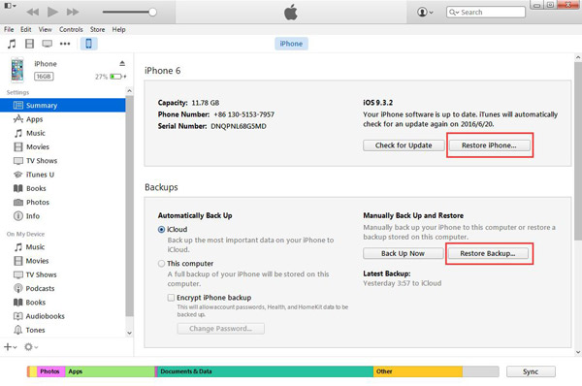
Task: Click main pane scrollbar down arrow
Action: tap(578, 352)
